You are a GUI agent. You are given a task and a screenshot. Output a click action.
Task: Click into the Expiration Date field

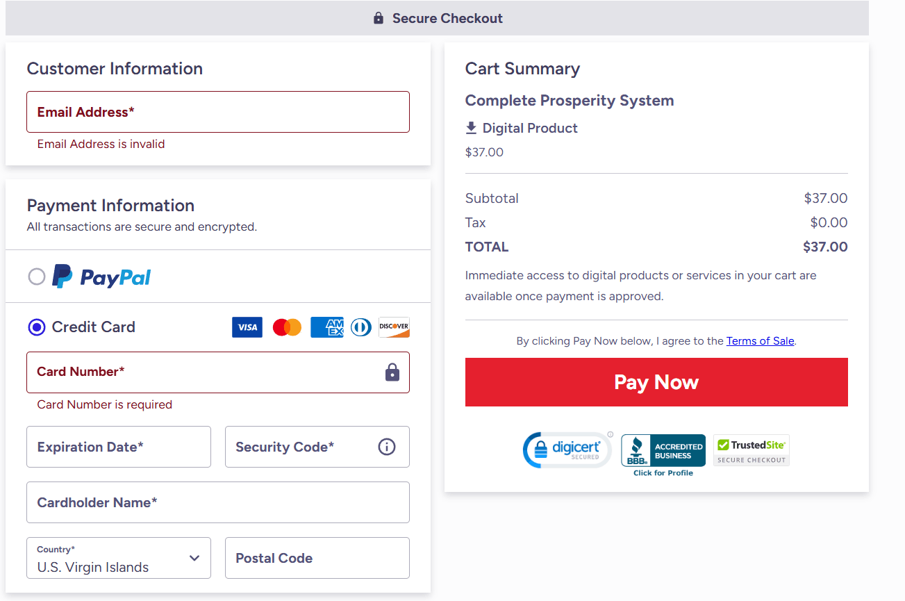(x=119, y=447)
